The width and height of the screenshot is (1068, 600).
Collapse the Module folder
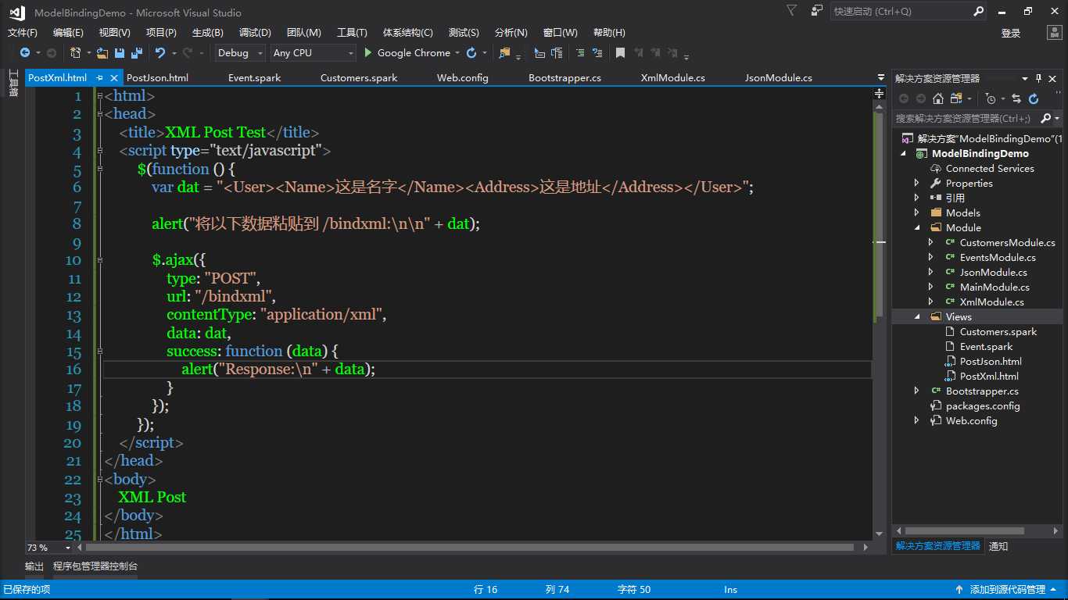[x=917, y=227]
